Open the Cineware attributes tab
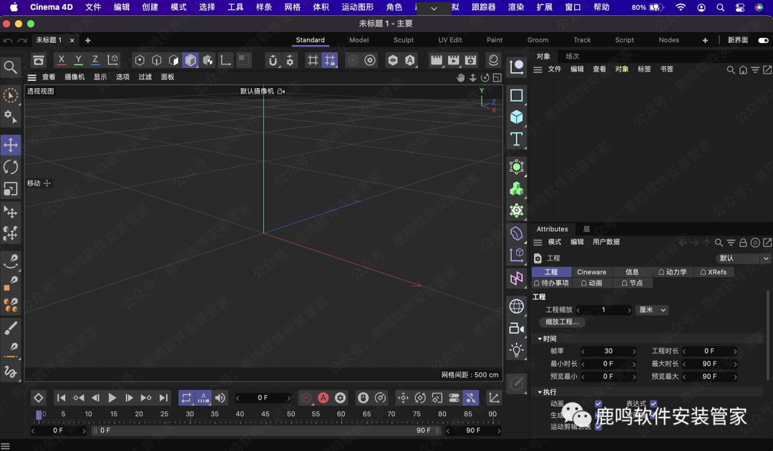This screenshot has height=451, width=773. click(591, 272)
